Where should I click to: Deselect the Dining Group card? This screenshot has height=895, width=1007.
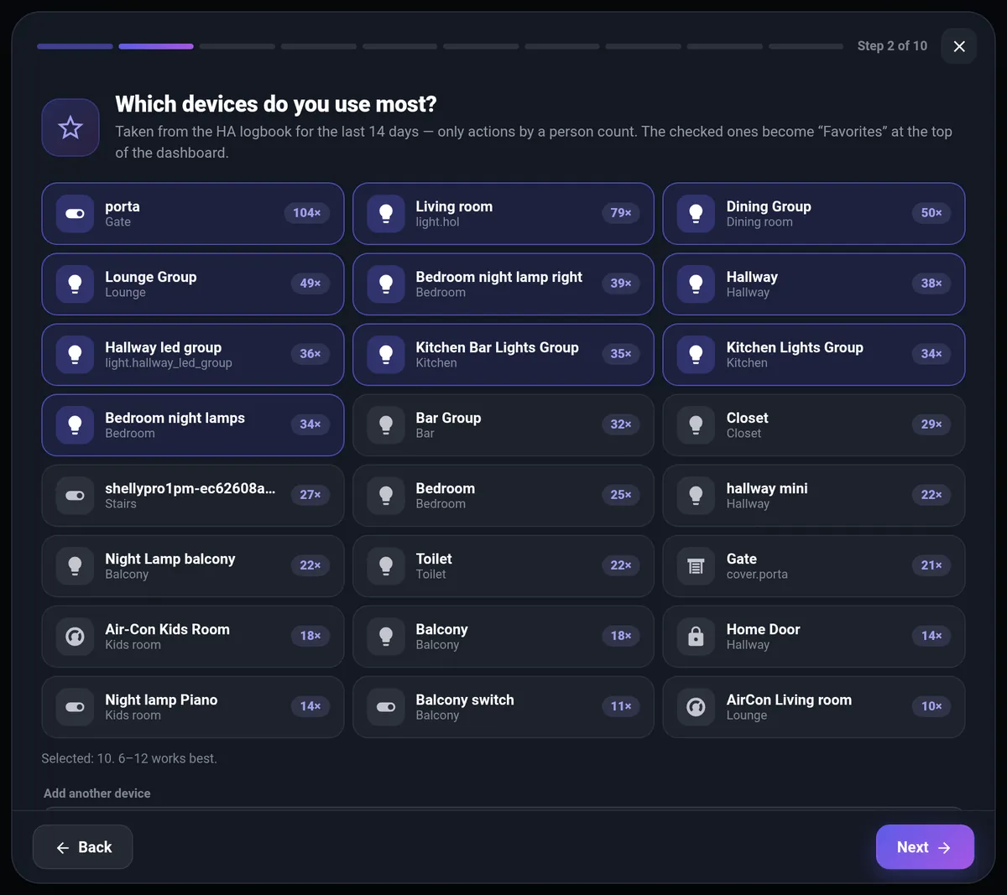814,214
